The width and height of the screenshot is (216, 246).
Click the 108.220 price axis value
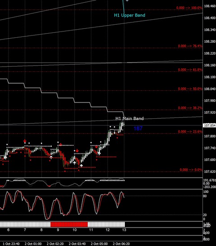210,54
